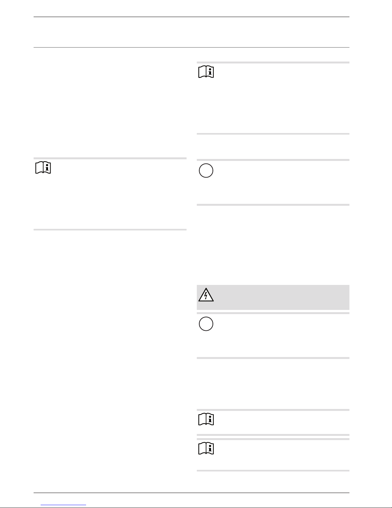Click the underlined footer link at the page bottom

click(x=64, y=505)
